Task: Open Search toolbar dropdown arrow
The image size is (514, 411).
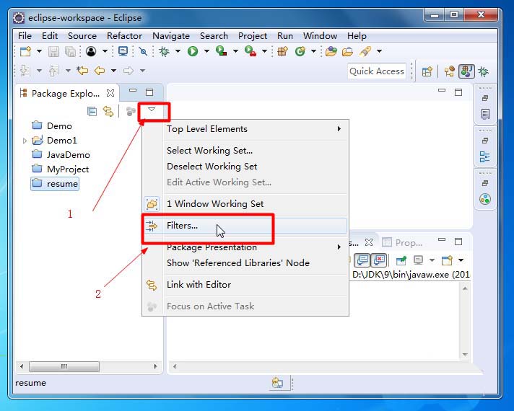Action: pyautogui.click(x=379, y=51)
